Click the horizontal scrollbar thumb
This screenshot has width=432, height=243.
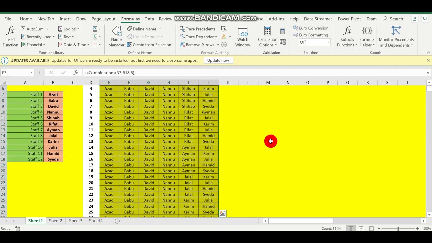301,221
